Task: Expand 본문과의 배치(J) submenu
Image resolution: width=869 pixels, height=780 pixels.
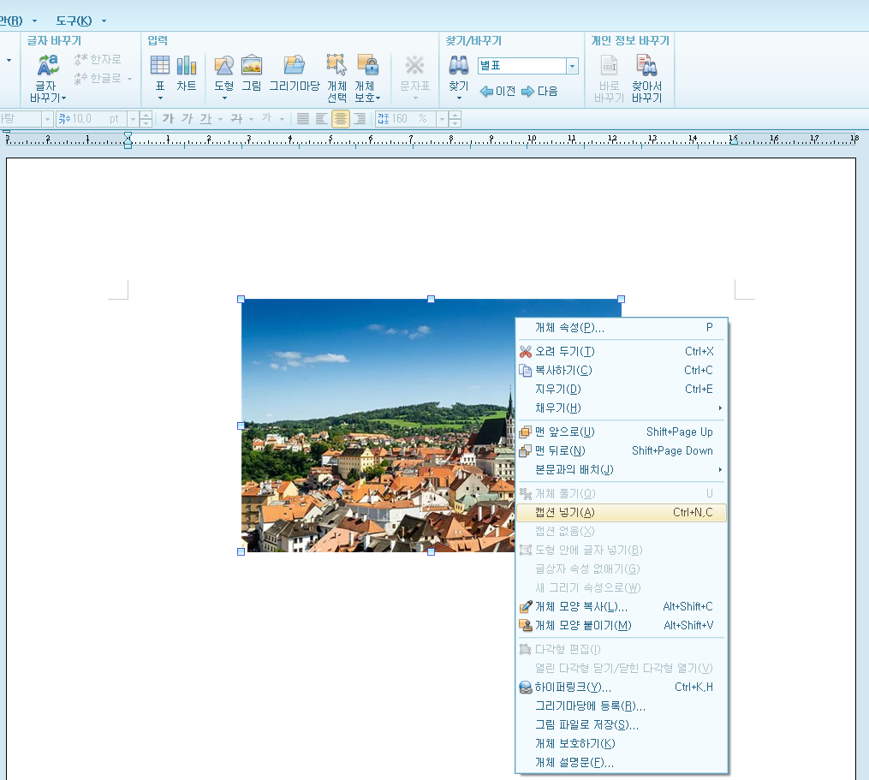Action: pyautogui.click(x=622, y=469)
